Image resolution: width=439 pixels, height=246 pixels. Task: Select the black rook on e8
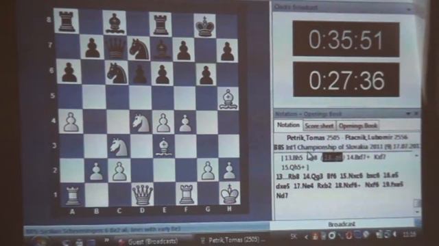[x=161, y=25]
